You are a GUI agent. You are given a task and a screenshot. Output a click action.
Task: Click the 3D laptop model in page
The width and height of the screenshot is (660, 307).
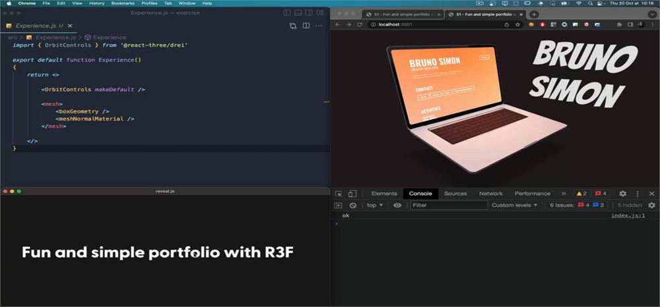point(477,108)
